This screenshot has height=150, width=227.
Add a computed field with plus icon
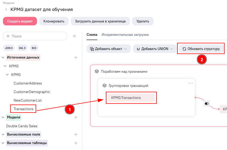coord(76,134)
